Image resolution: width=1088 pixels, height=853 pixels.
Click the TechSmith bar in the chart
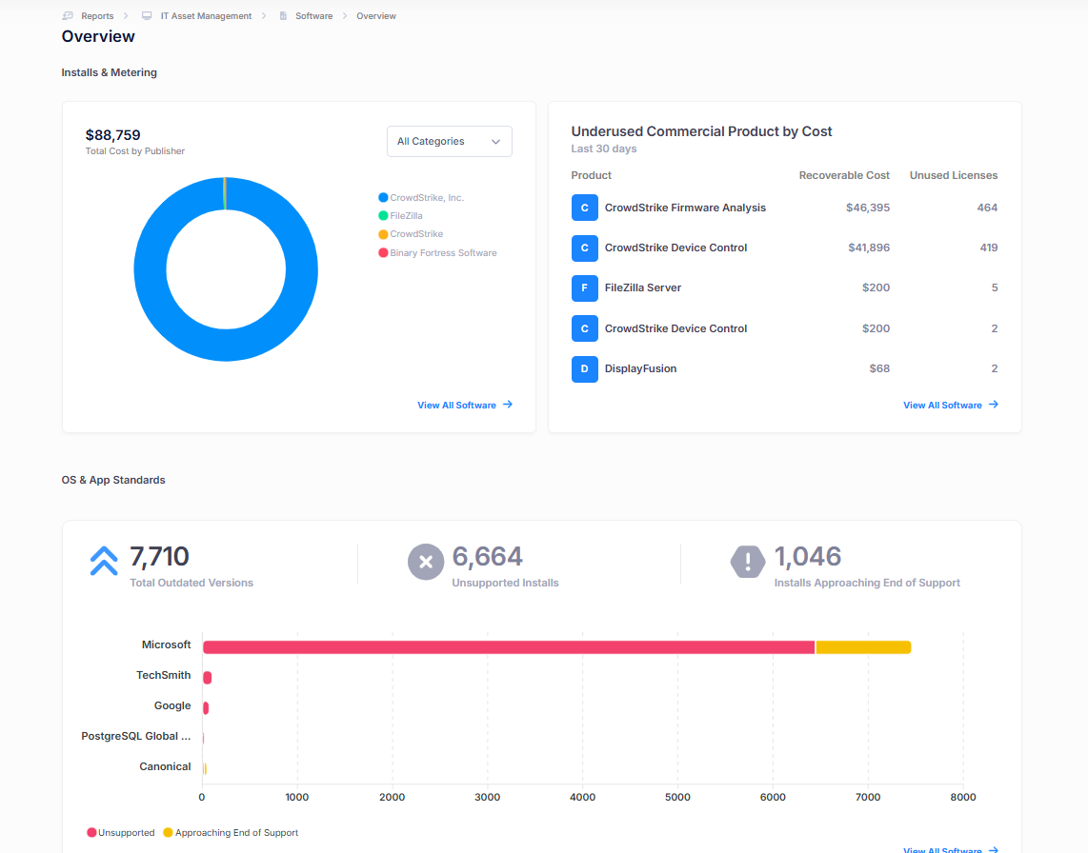(x=207, y=678)
